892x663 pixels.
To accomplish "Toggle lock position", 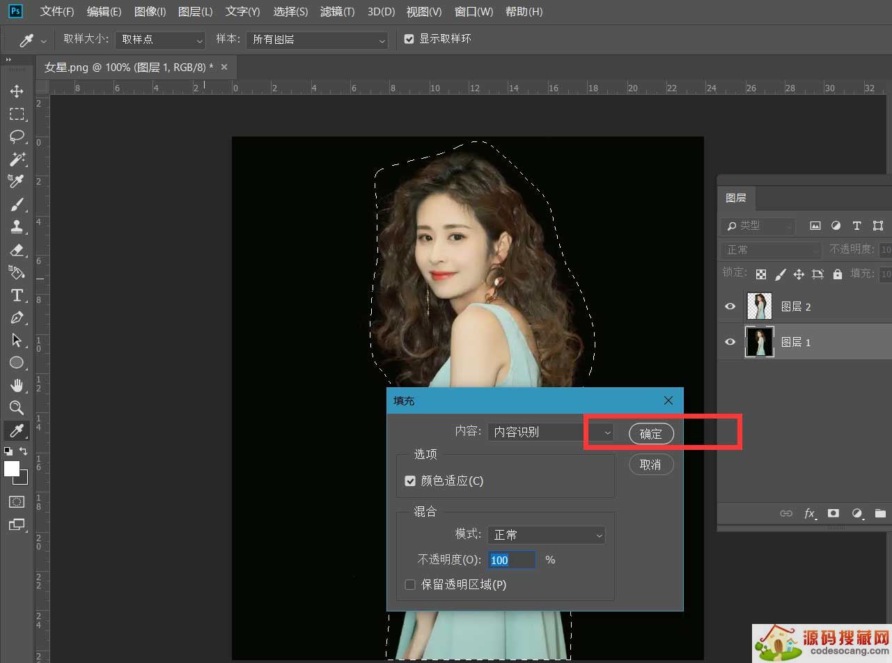I will pos(799,274).
